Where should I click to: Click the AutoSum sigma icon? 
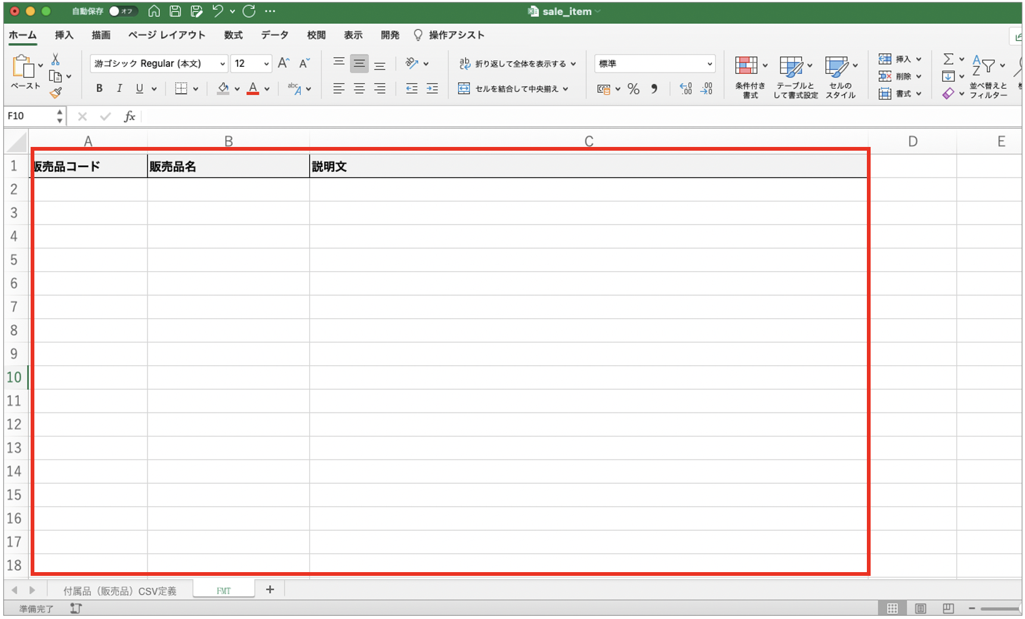click(948, 59)
